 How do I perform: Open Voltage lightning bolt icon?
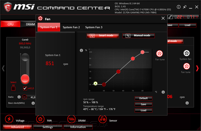(9, 119)
